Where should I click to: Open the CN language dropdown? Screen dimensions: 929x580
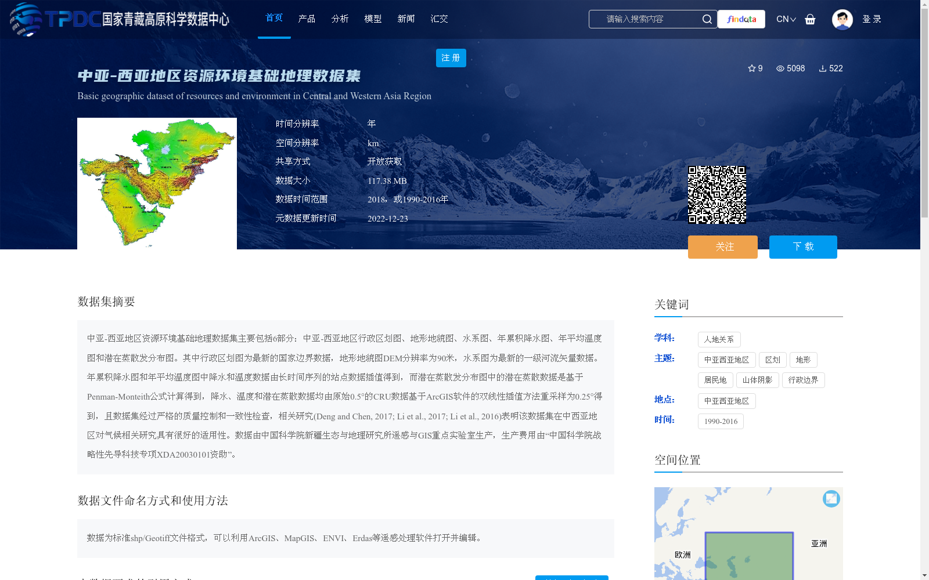pyautogui.click(x=786, y=19)
